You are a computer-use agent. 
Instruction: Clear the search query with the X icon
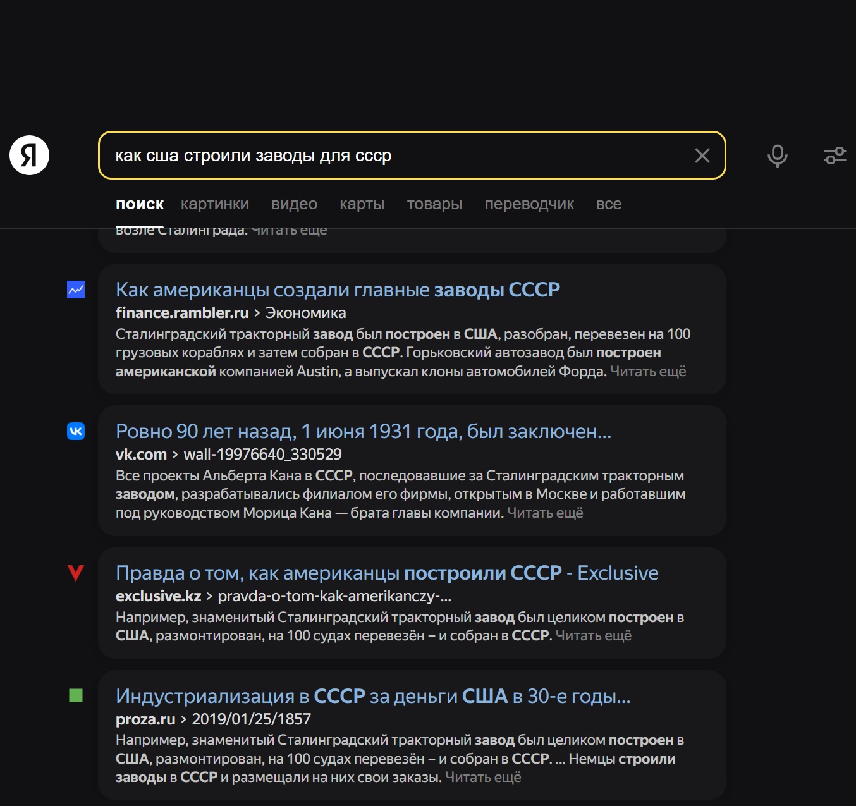point(702,156)
